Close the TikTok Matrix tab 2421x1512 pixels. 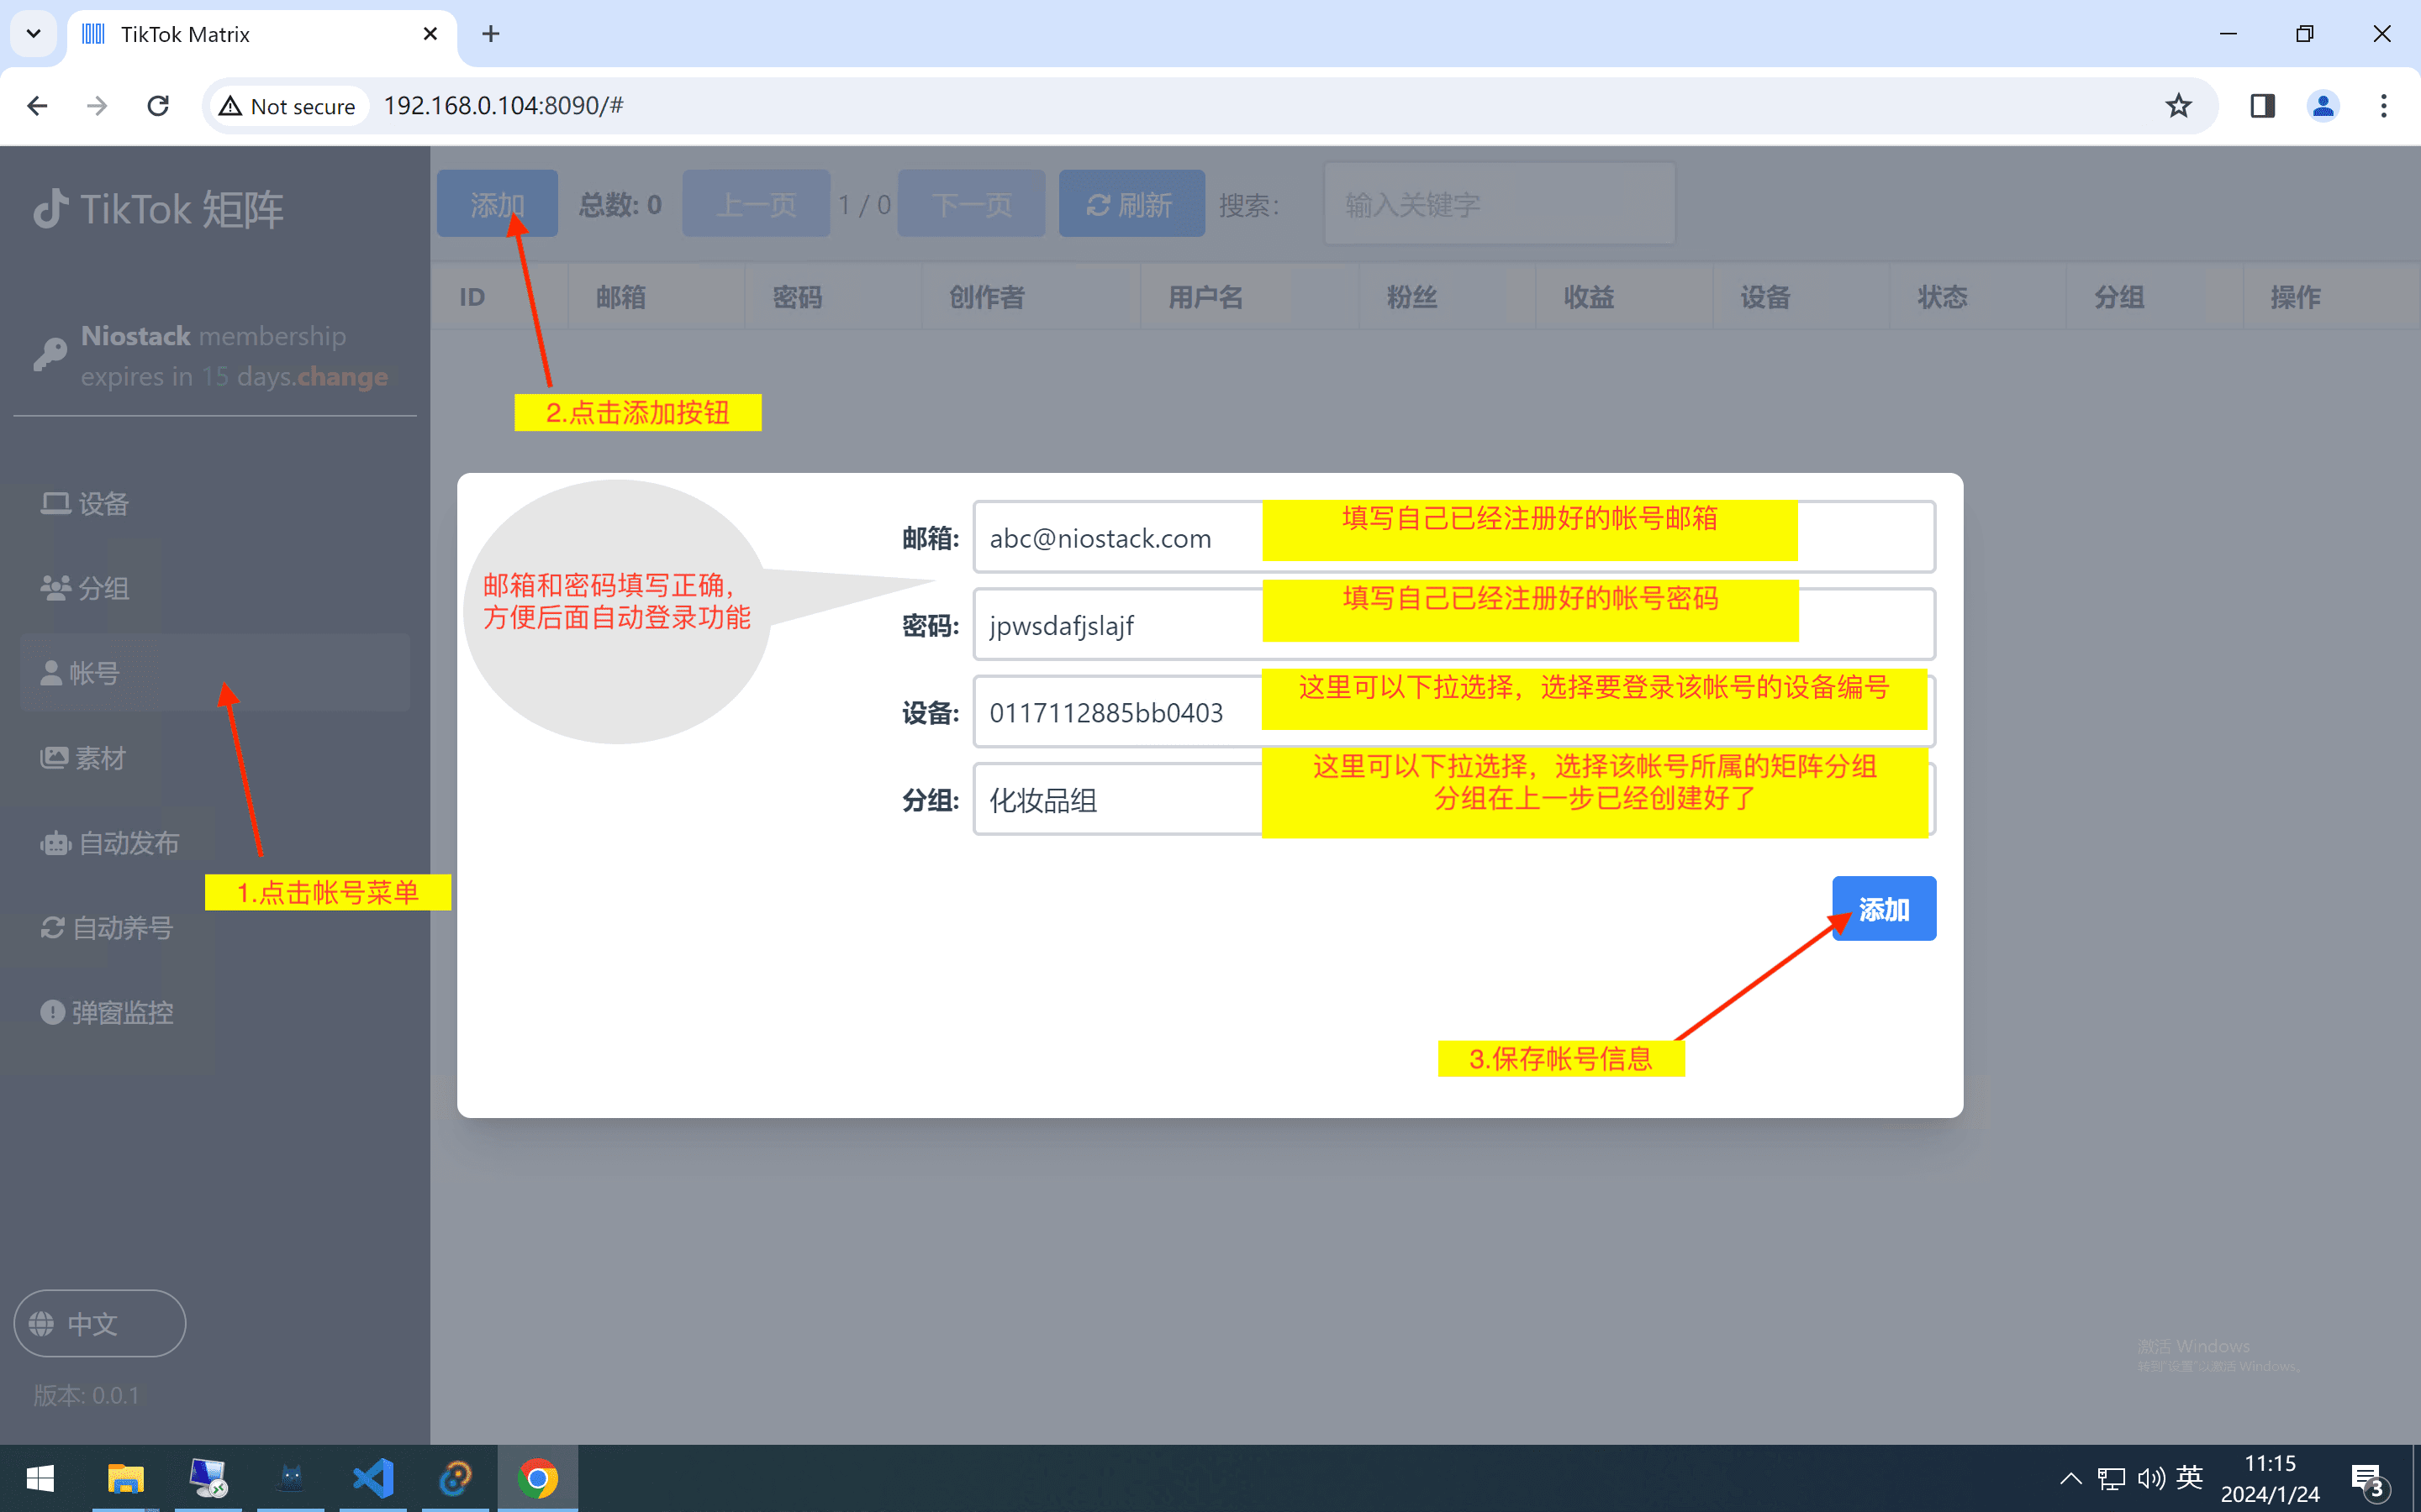click(430, 34)
